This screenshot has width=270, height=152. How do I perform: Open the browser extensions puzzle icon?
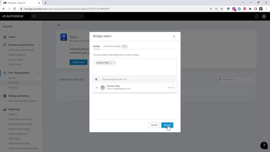pyautogui.click(x=250, y=9)
